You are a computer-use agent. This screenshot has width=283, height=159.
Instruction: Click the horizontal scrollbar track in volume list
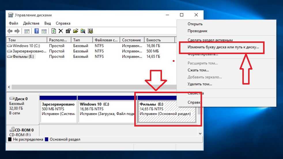[94, 87]
